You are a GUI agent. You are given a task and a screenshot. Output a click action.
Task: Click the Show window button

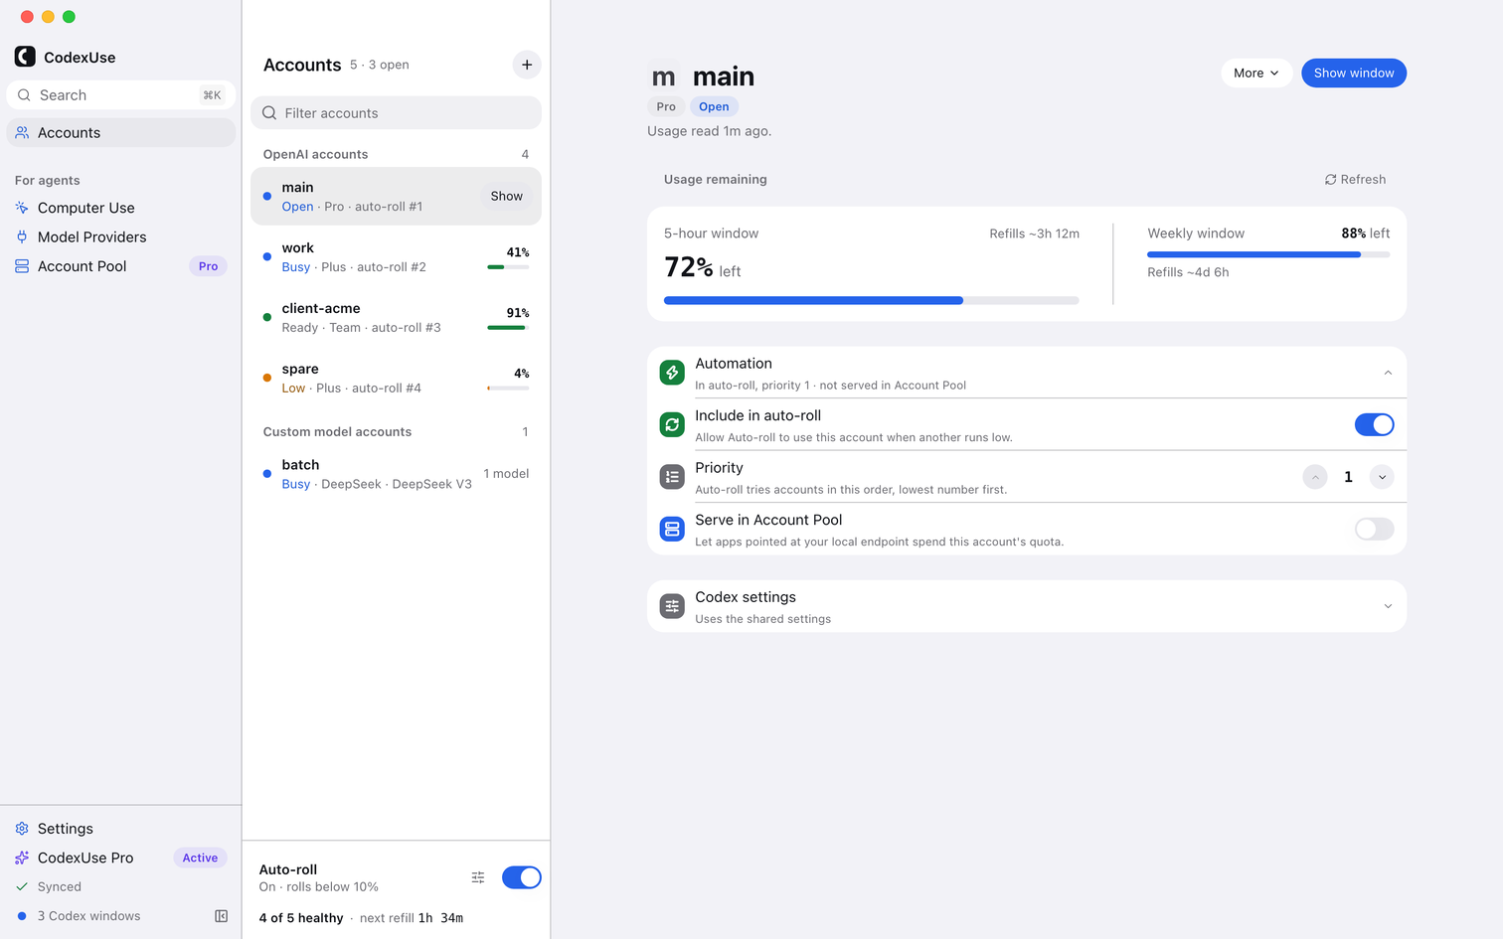[x=1354, y=73]
